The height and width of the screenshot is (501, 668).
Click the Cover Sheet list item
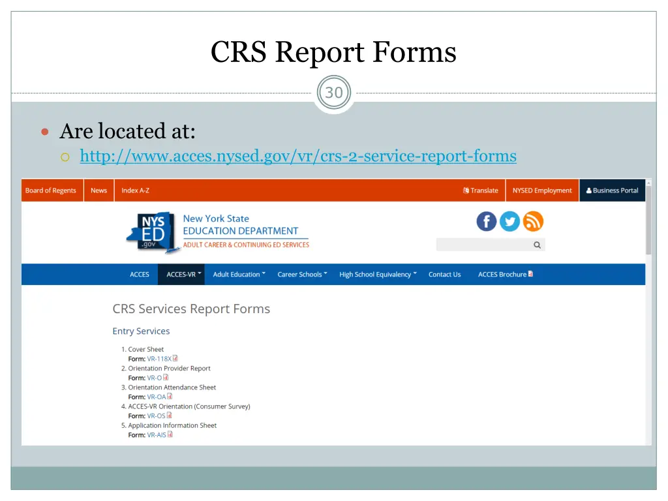click(x=145, y=350)
